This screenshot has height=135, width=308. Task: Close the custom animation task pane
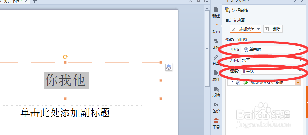[x=302, y=1]
